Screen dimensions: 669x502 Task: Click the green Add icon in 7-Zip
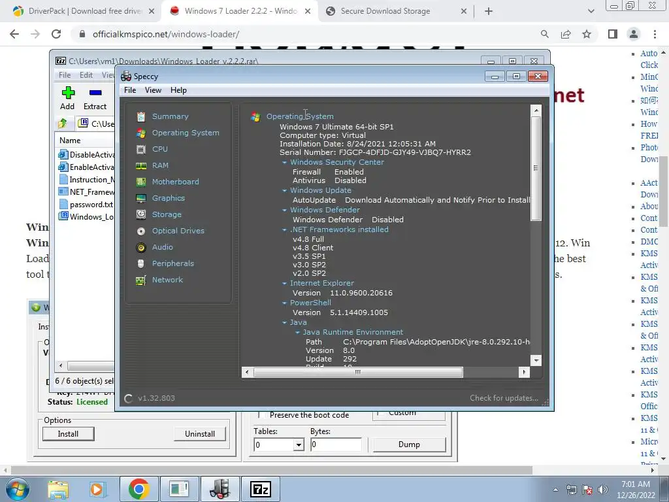click(68, 93)
